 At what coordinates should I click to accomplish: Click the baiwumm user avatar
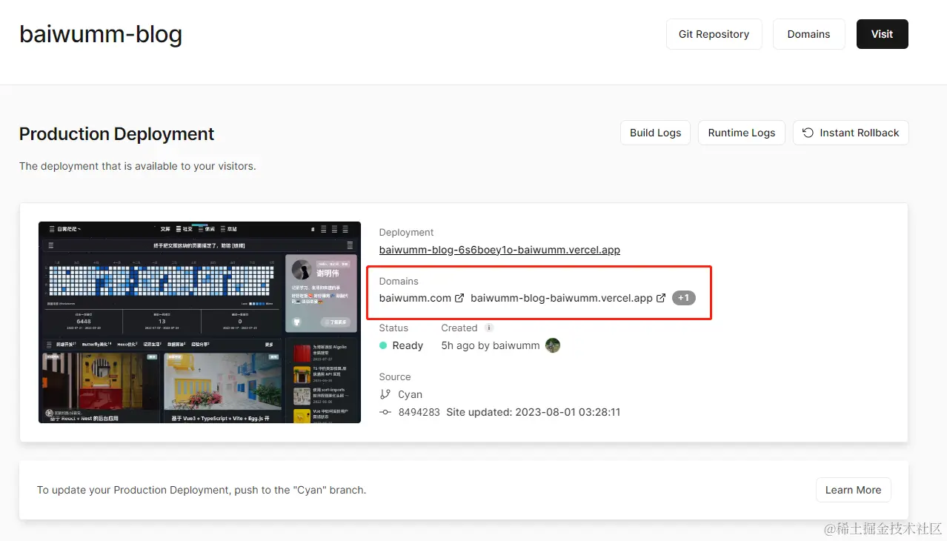pos(553,345)
